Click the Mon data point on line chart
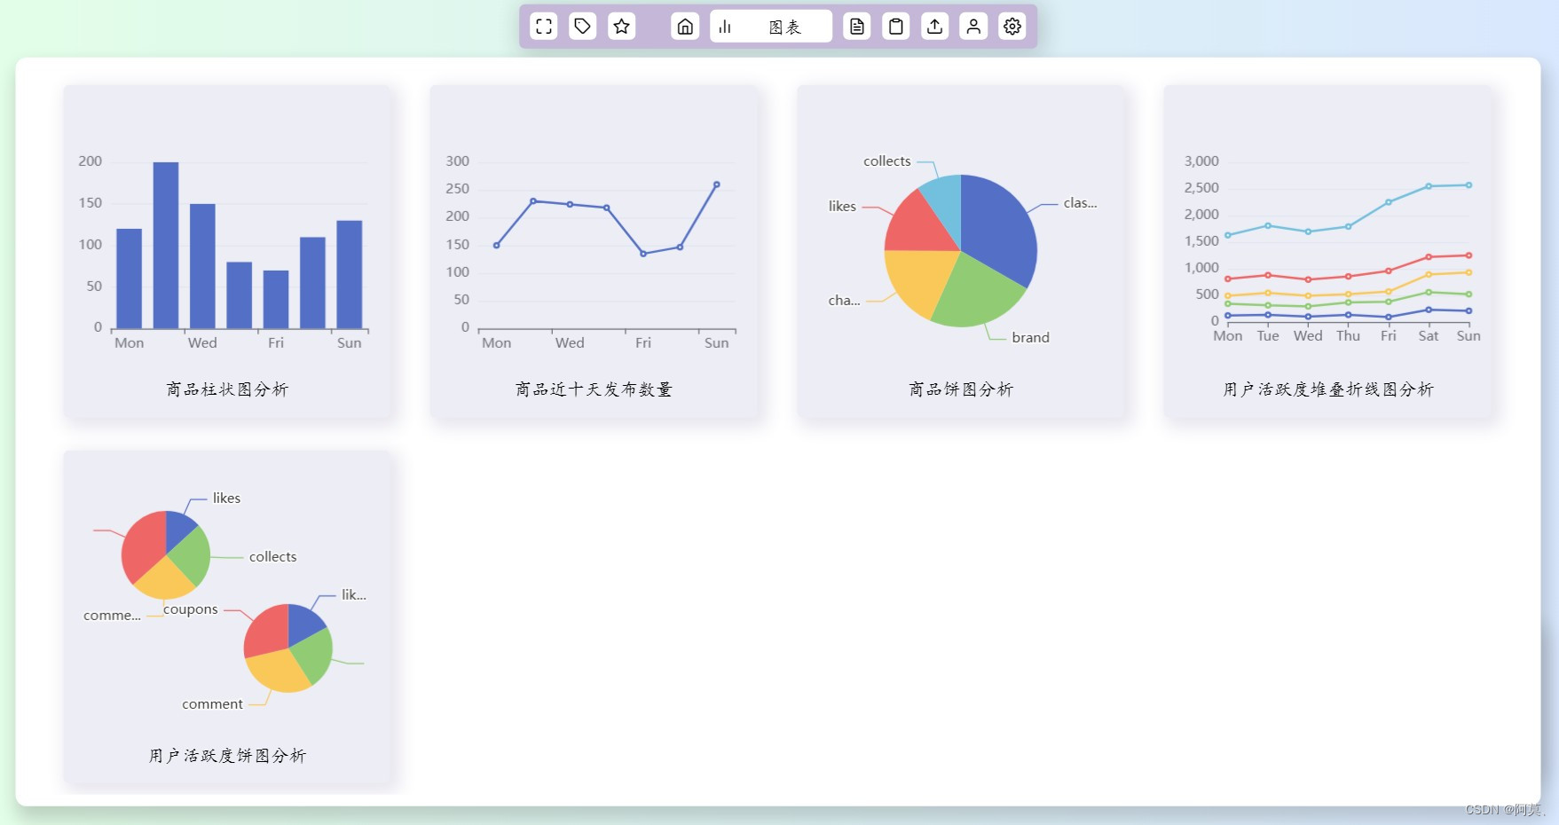1559x825 pixels. [x=496, y=246]
